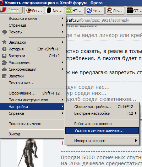Click the puzzle piece icon beside Расширения
142x167 pixels.
pyautogui.click(x=4, y=63)
